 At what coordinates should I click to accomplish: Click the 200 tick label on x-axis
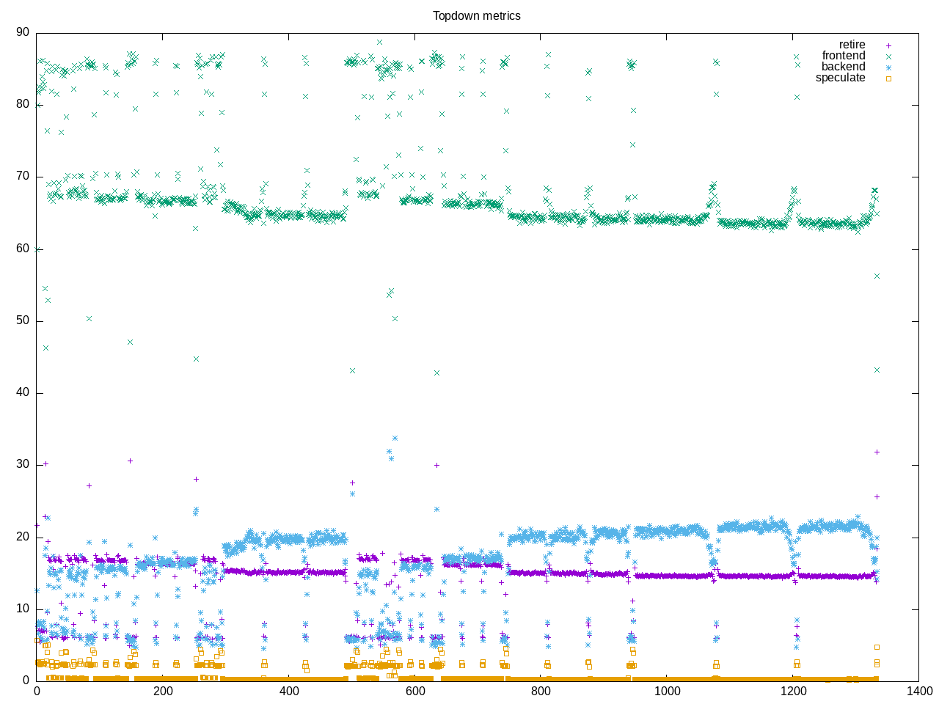163,692
